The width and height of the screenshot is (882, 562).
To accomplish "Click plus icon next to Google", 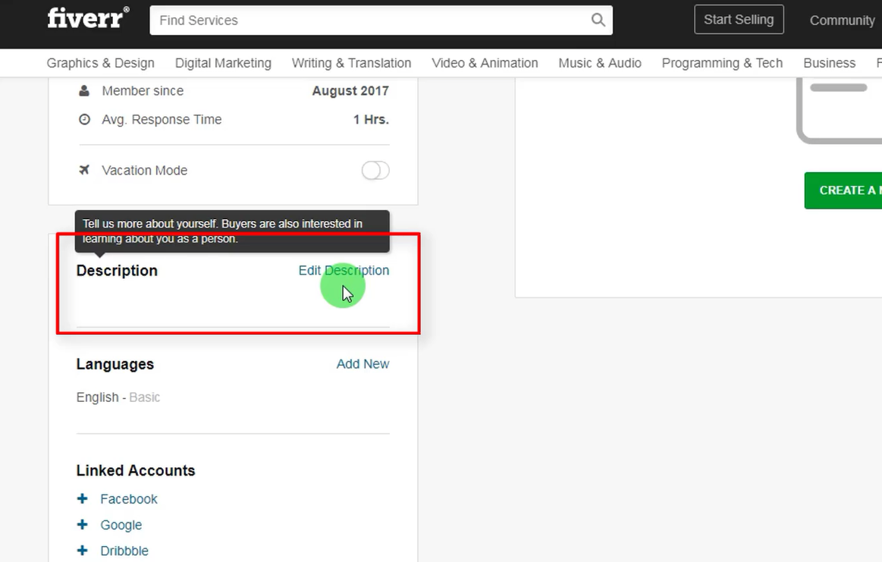I will pos(82,524).
